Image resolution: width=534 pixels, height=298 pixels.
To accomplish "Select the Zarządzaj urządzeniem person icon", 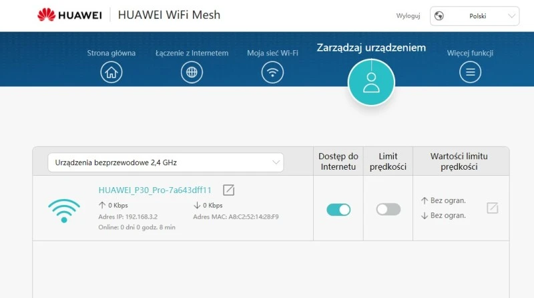I will 371,82.
